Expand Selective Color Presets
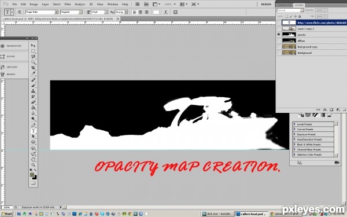Screen dimensions: 347x217 294,155
